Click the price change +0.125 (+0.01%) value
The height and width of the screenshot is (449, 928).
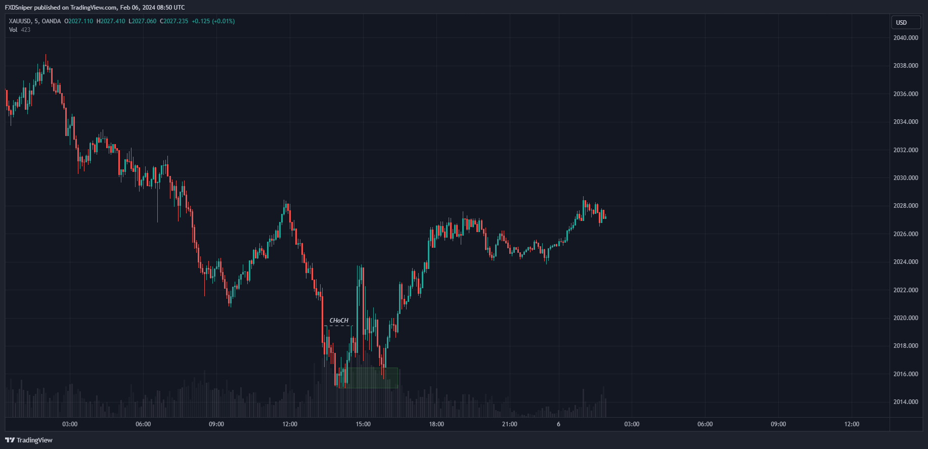click(213, 21)
